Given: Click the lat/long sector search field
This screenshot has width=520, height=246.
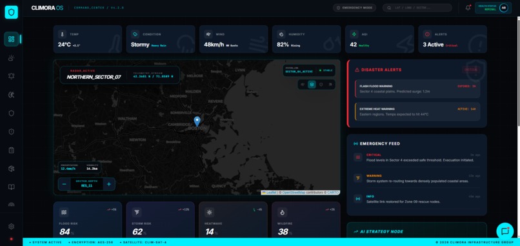Looking at the screenshot, I should (x=417, y=8).
